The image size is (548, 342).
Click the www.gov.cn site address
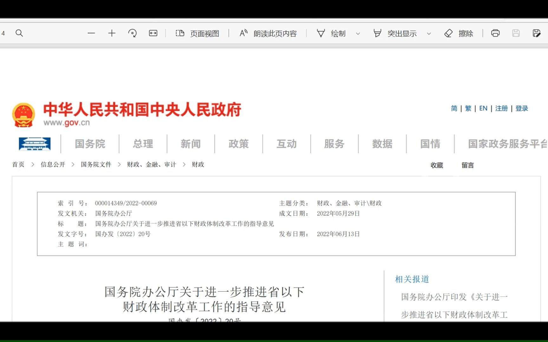67,123
